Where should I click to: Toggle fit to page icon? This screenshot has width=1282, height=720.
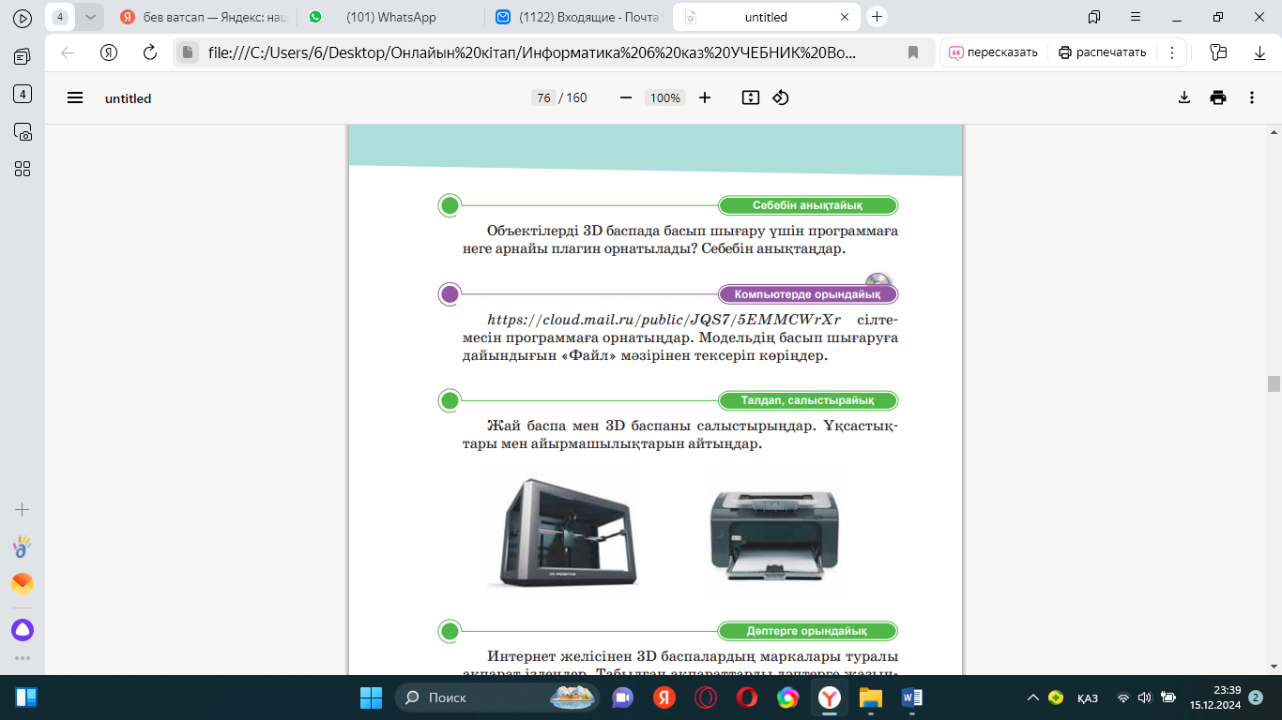[x=750, y=97]
